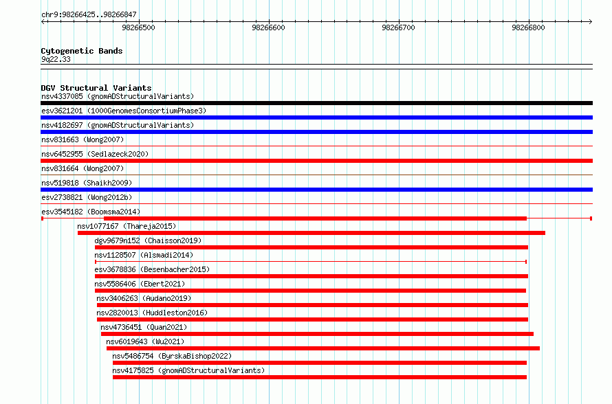This screenshot has width=612, height=404.
Task: Select the blue nsv4182697 variant bar
Action: coord(316,132)
